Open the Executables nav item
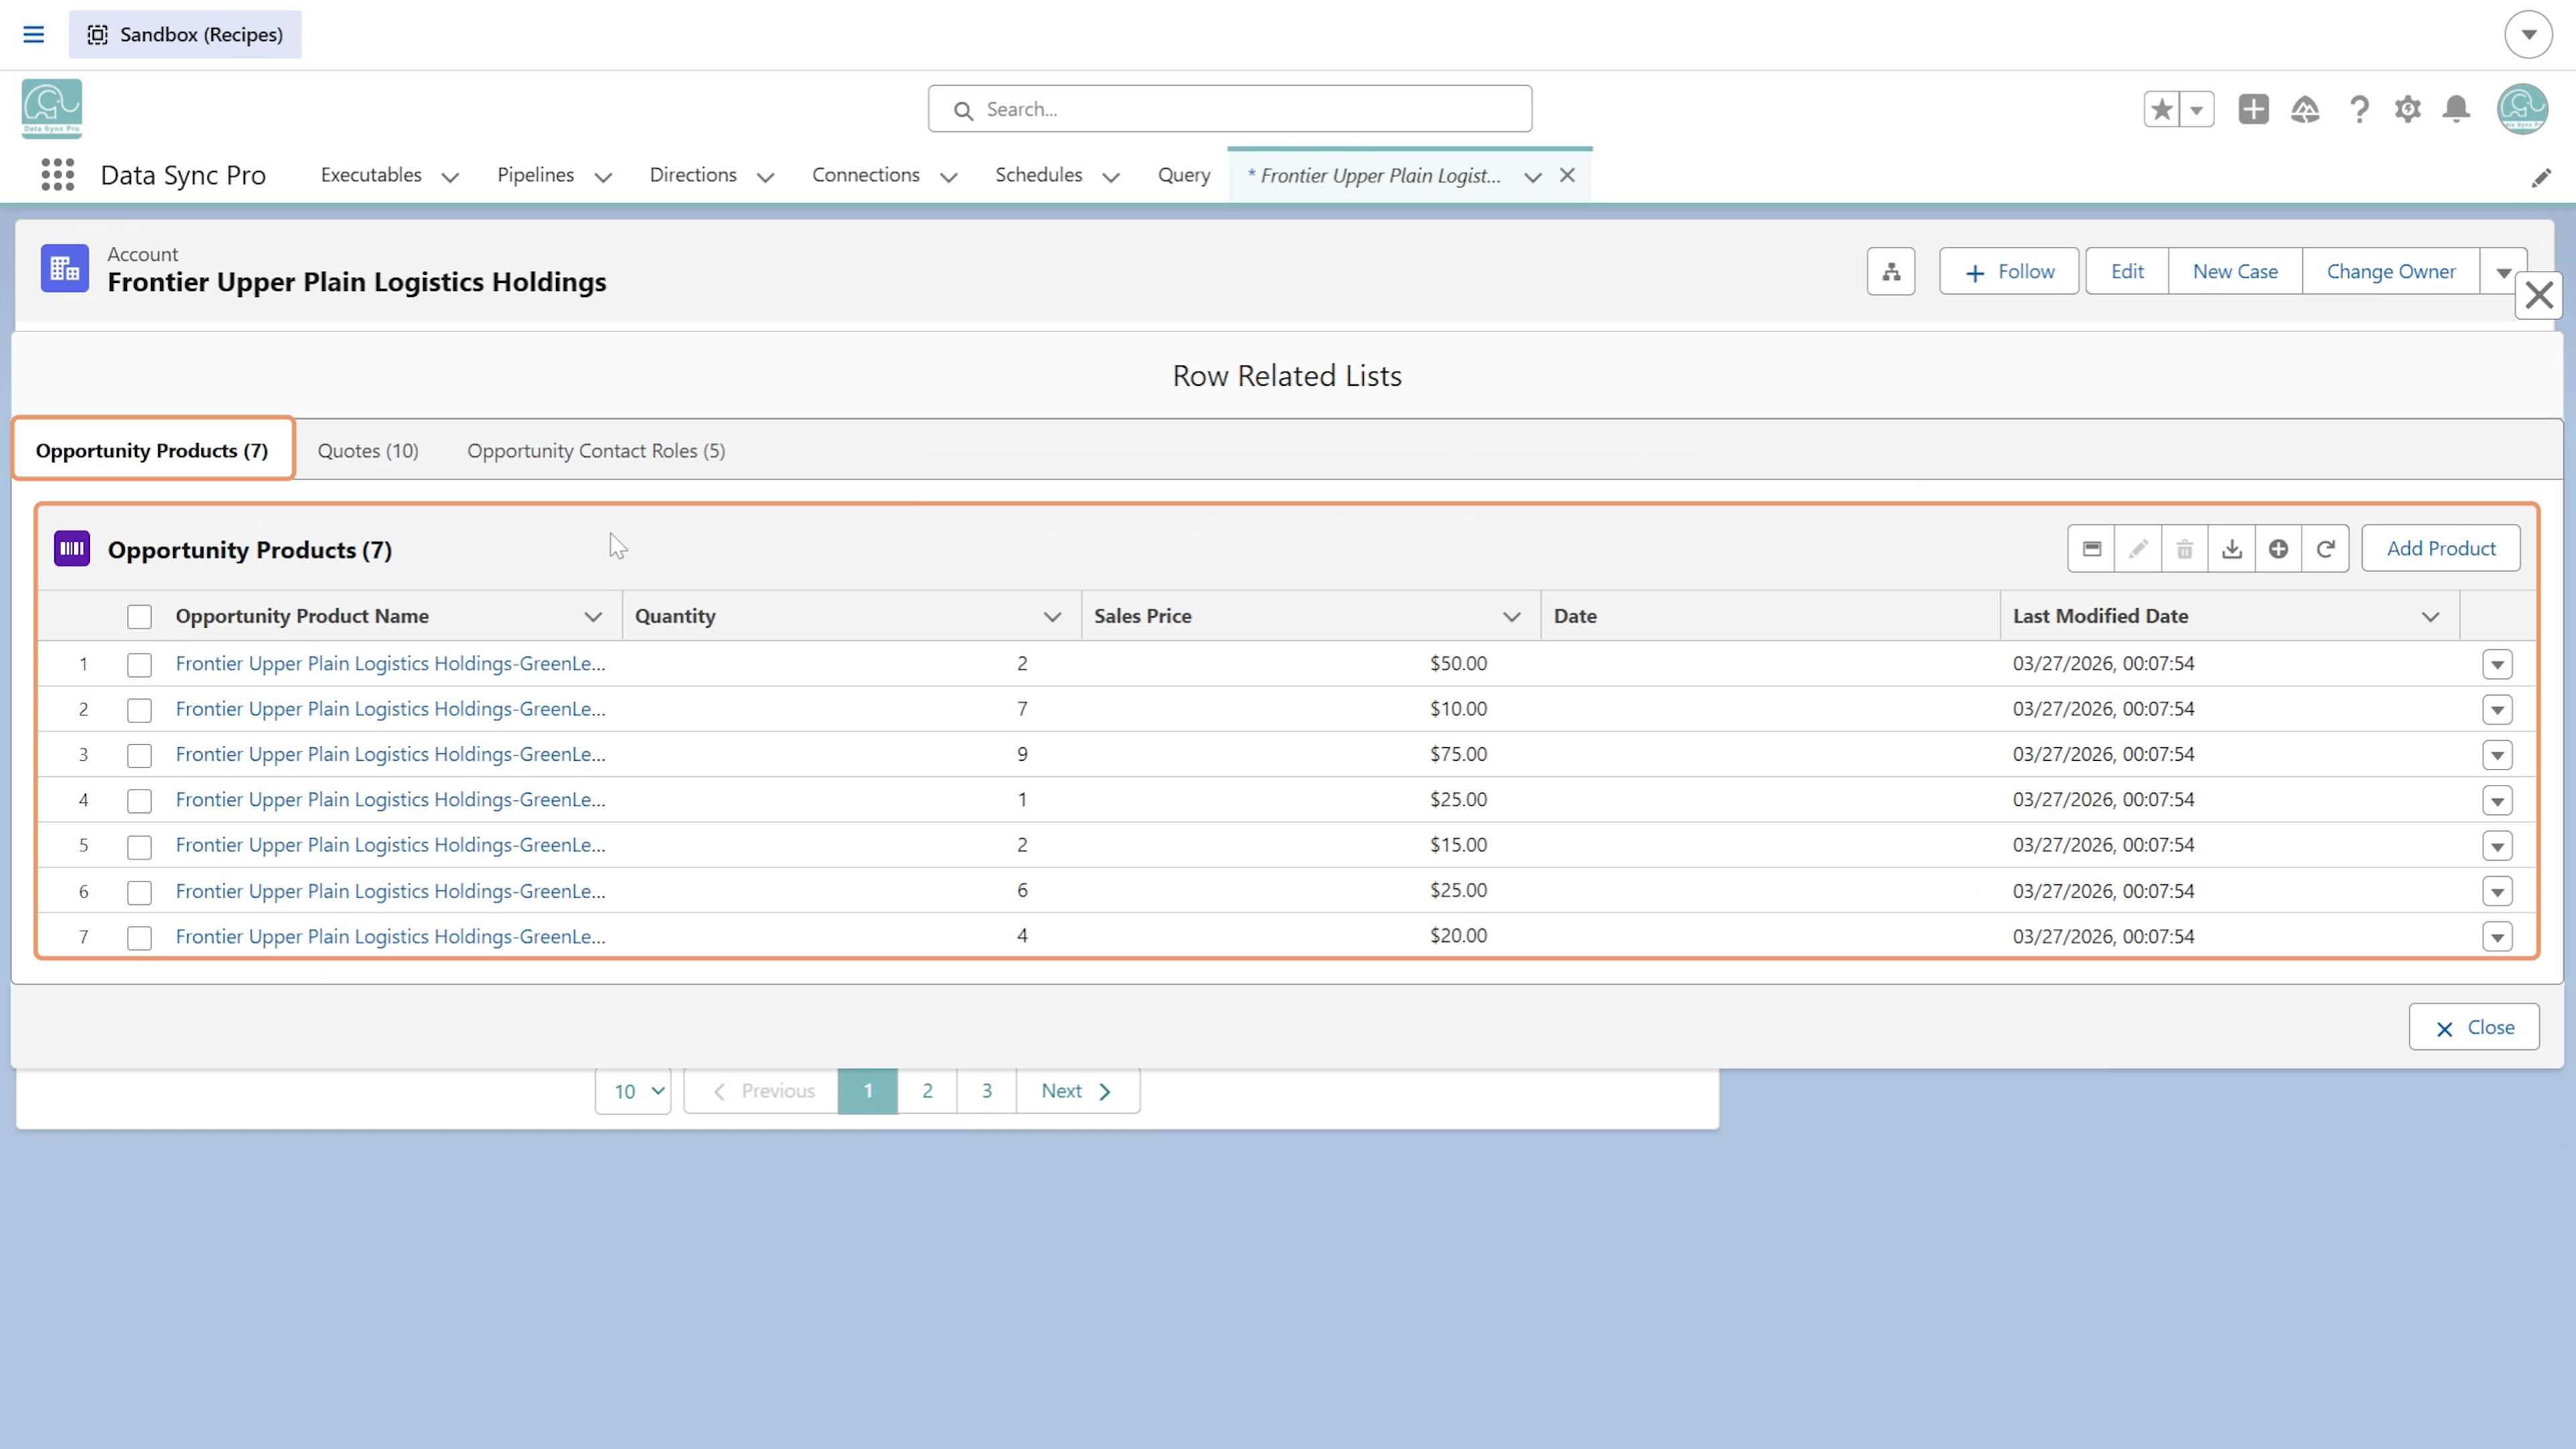2576x1449 pixels. point(371,175)
